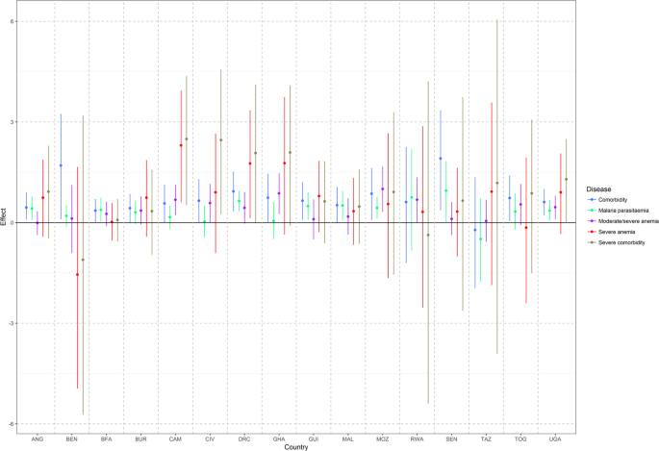Click the BUR country axis label
The height and width of the screenshot is (451, 659).
click(140, 439)
